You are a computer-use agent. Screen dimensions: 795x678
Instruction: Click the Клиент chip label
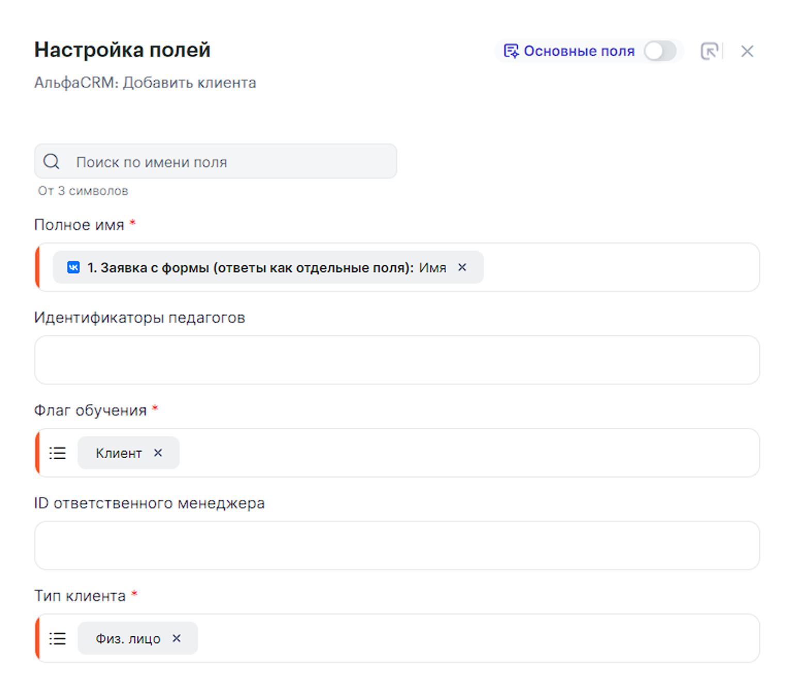click(x=118, y=453)
